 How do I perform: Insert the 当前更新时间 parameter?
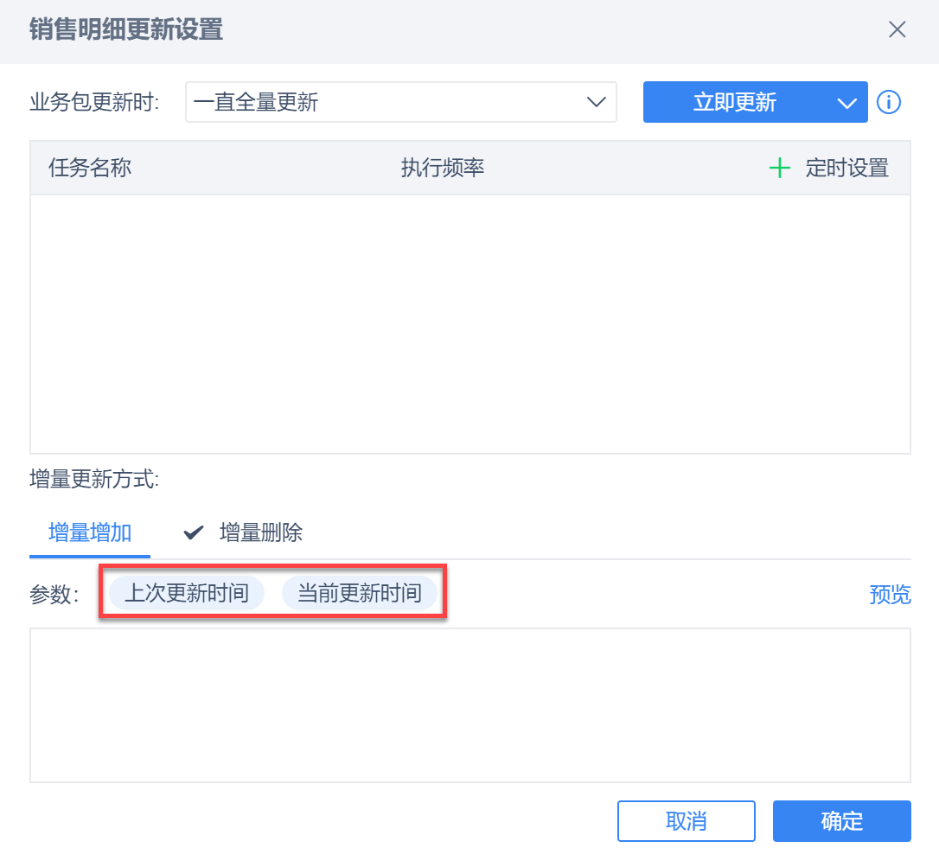click(360, 593)
